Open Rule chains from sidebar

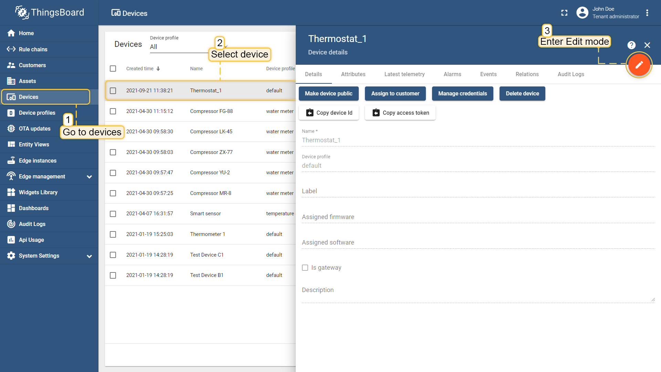(33, 49)
